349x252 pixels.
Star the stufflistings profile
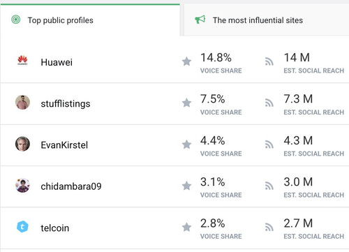[x=186, y=103]
